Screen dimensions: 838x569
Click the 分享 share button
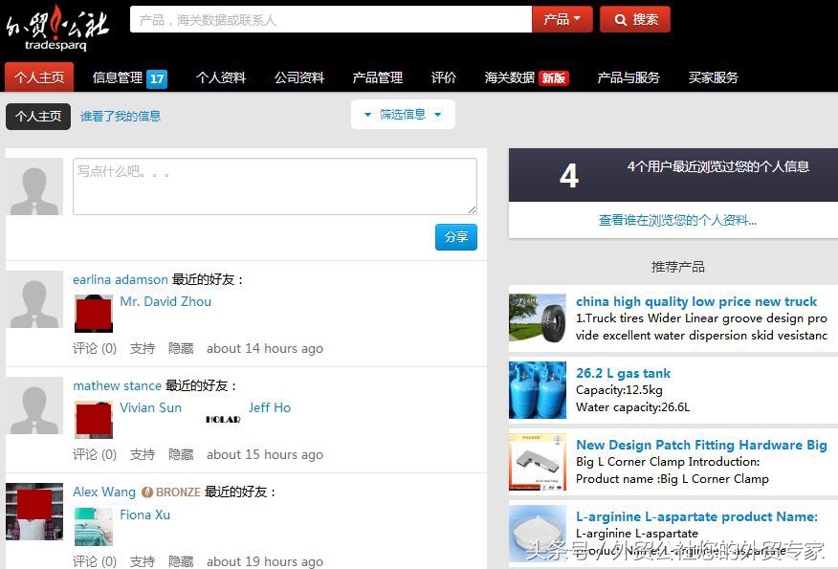pos(455,236)
